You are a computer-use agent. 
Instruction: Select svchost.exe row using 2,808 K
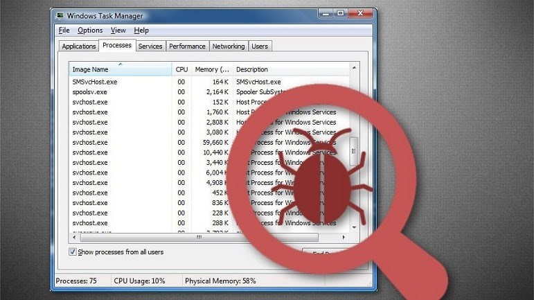[x=209, y=122]
